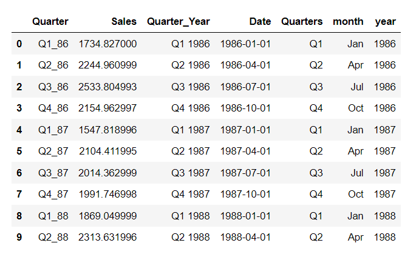Click the month column header
419x260 pixels.
348,22
